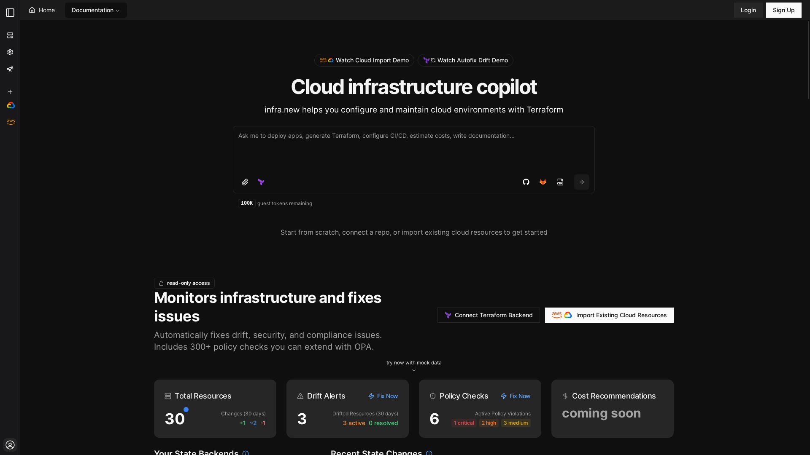Connect GitHub repo via GitHub icon
Image resolution: width=810 pixels, height=455 pixels.
(x=526, y=182)
